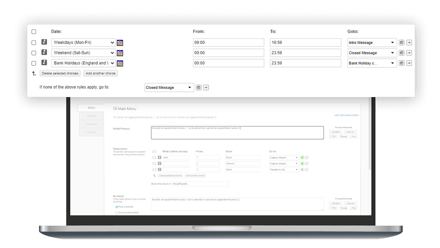Open the Settings tab in sidebar

click(91, 116)
